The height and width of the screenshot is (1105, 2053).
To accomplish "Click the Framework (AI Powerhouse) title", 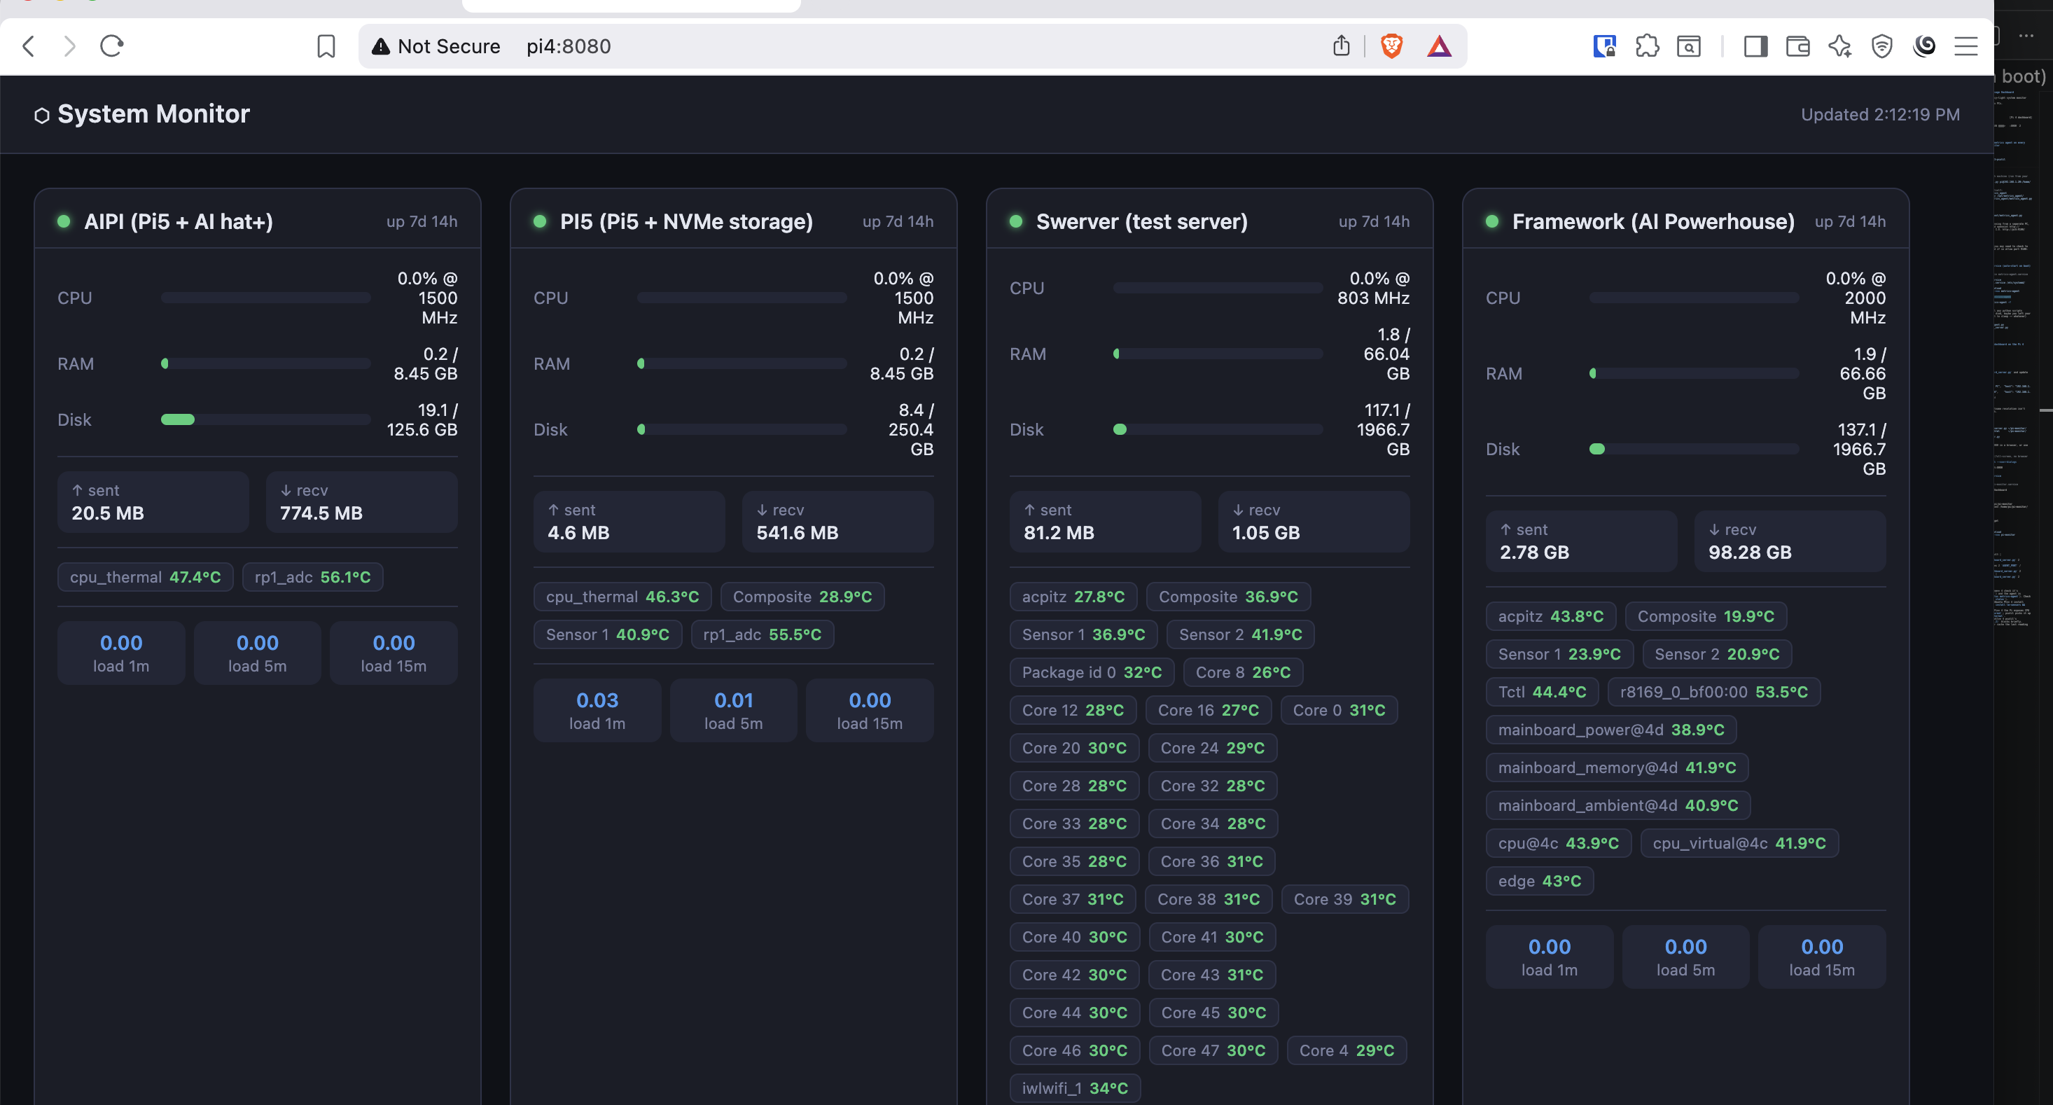I will (1653, 222).
